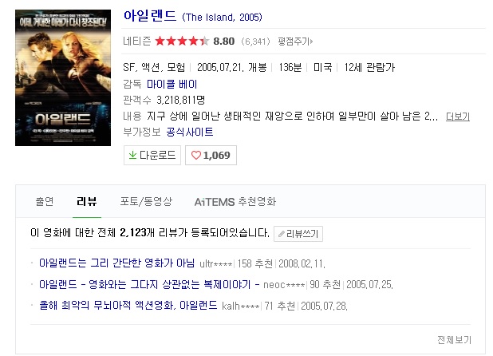
Task: Open the 아일랜드 movie poster thumbnail
Action: tap(63, 77)
